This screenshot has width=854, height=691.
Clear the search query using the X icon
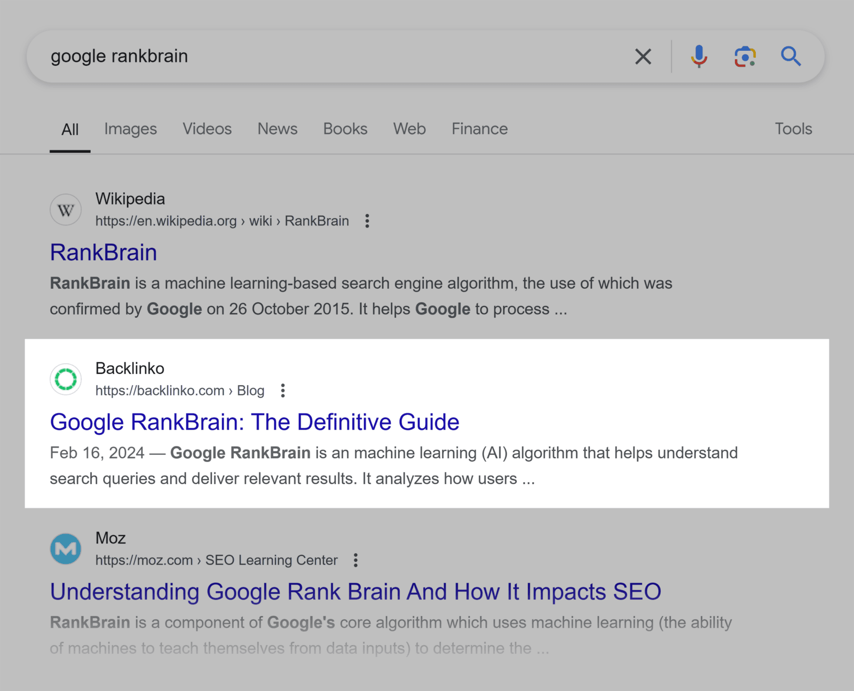(643, 56)
